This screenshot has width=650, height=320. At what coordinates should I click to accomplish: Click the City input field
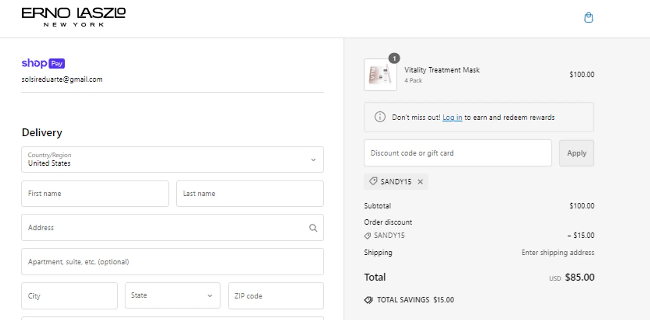point(69,296)
